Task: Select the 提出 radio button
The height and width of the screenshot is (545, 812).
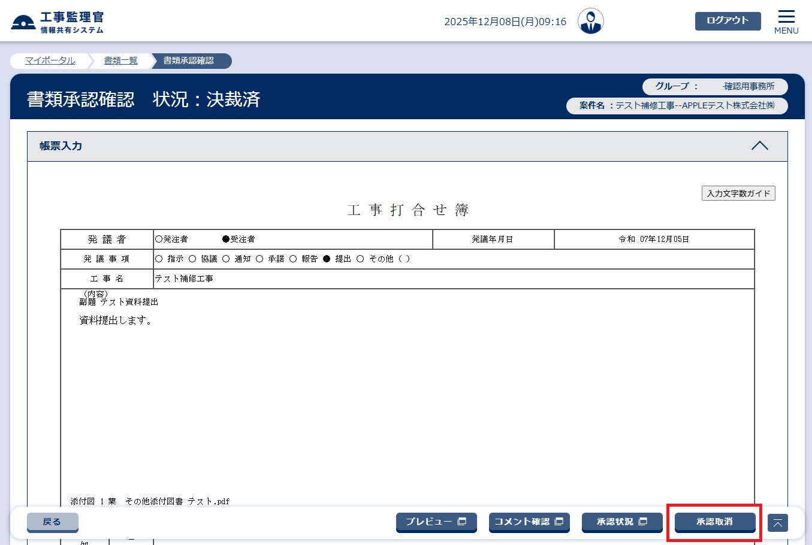Action: pyautogui.click(x=327, y=259)
